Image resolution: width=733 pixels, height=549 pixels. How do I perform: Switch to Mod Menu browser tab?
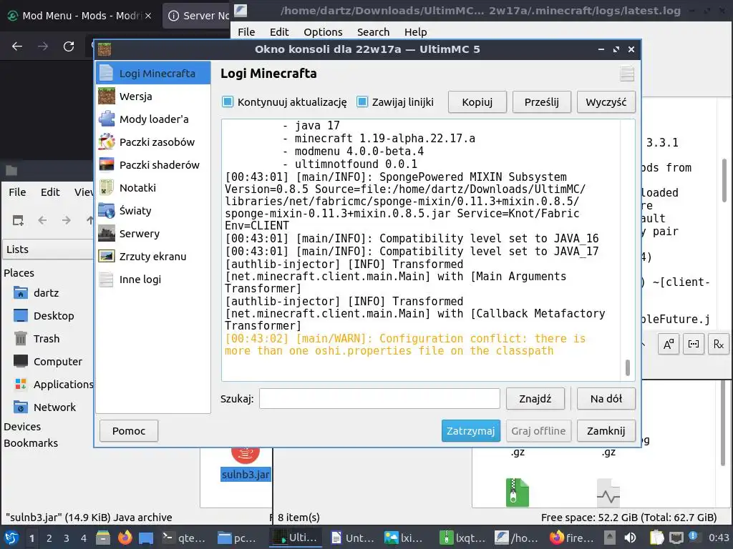79,16
